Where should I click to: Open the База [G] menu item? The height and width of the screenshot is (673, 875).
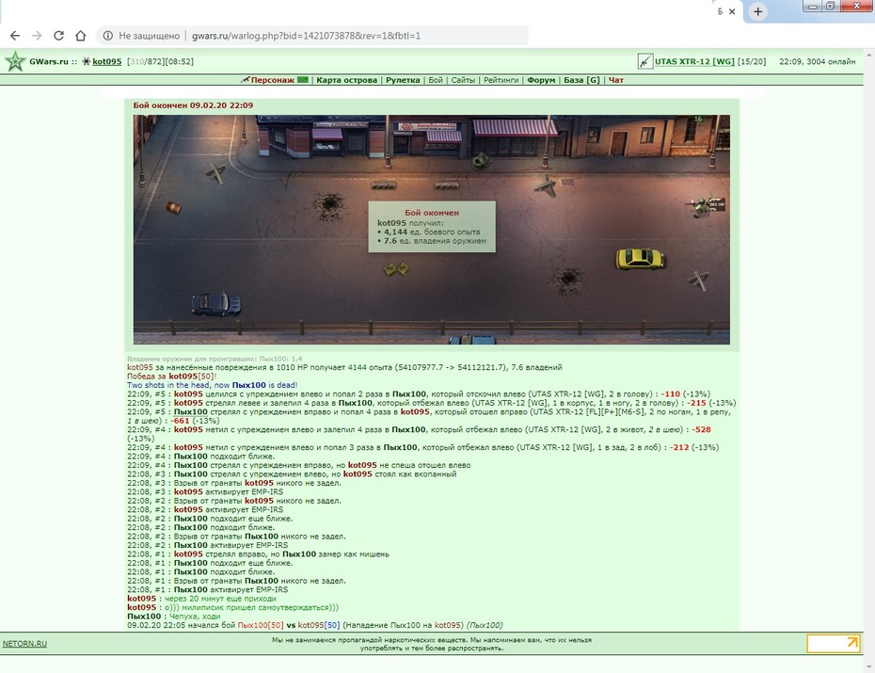click(x=581, y=80)
